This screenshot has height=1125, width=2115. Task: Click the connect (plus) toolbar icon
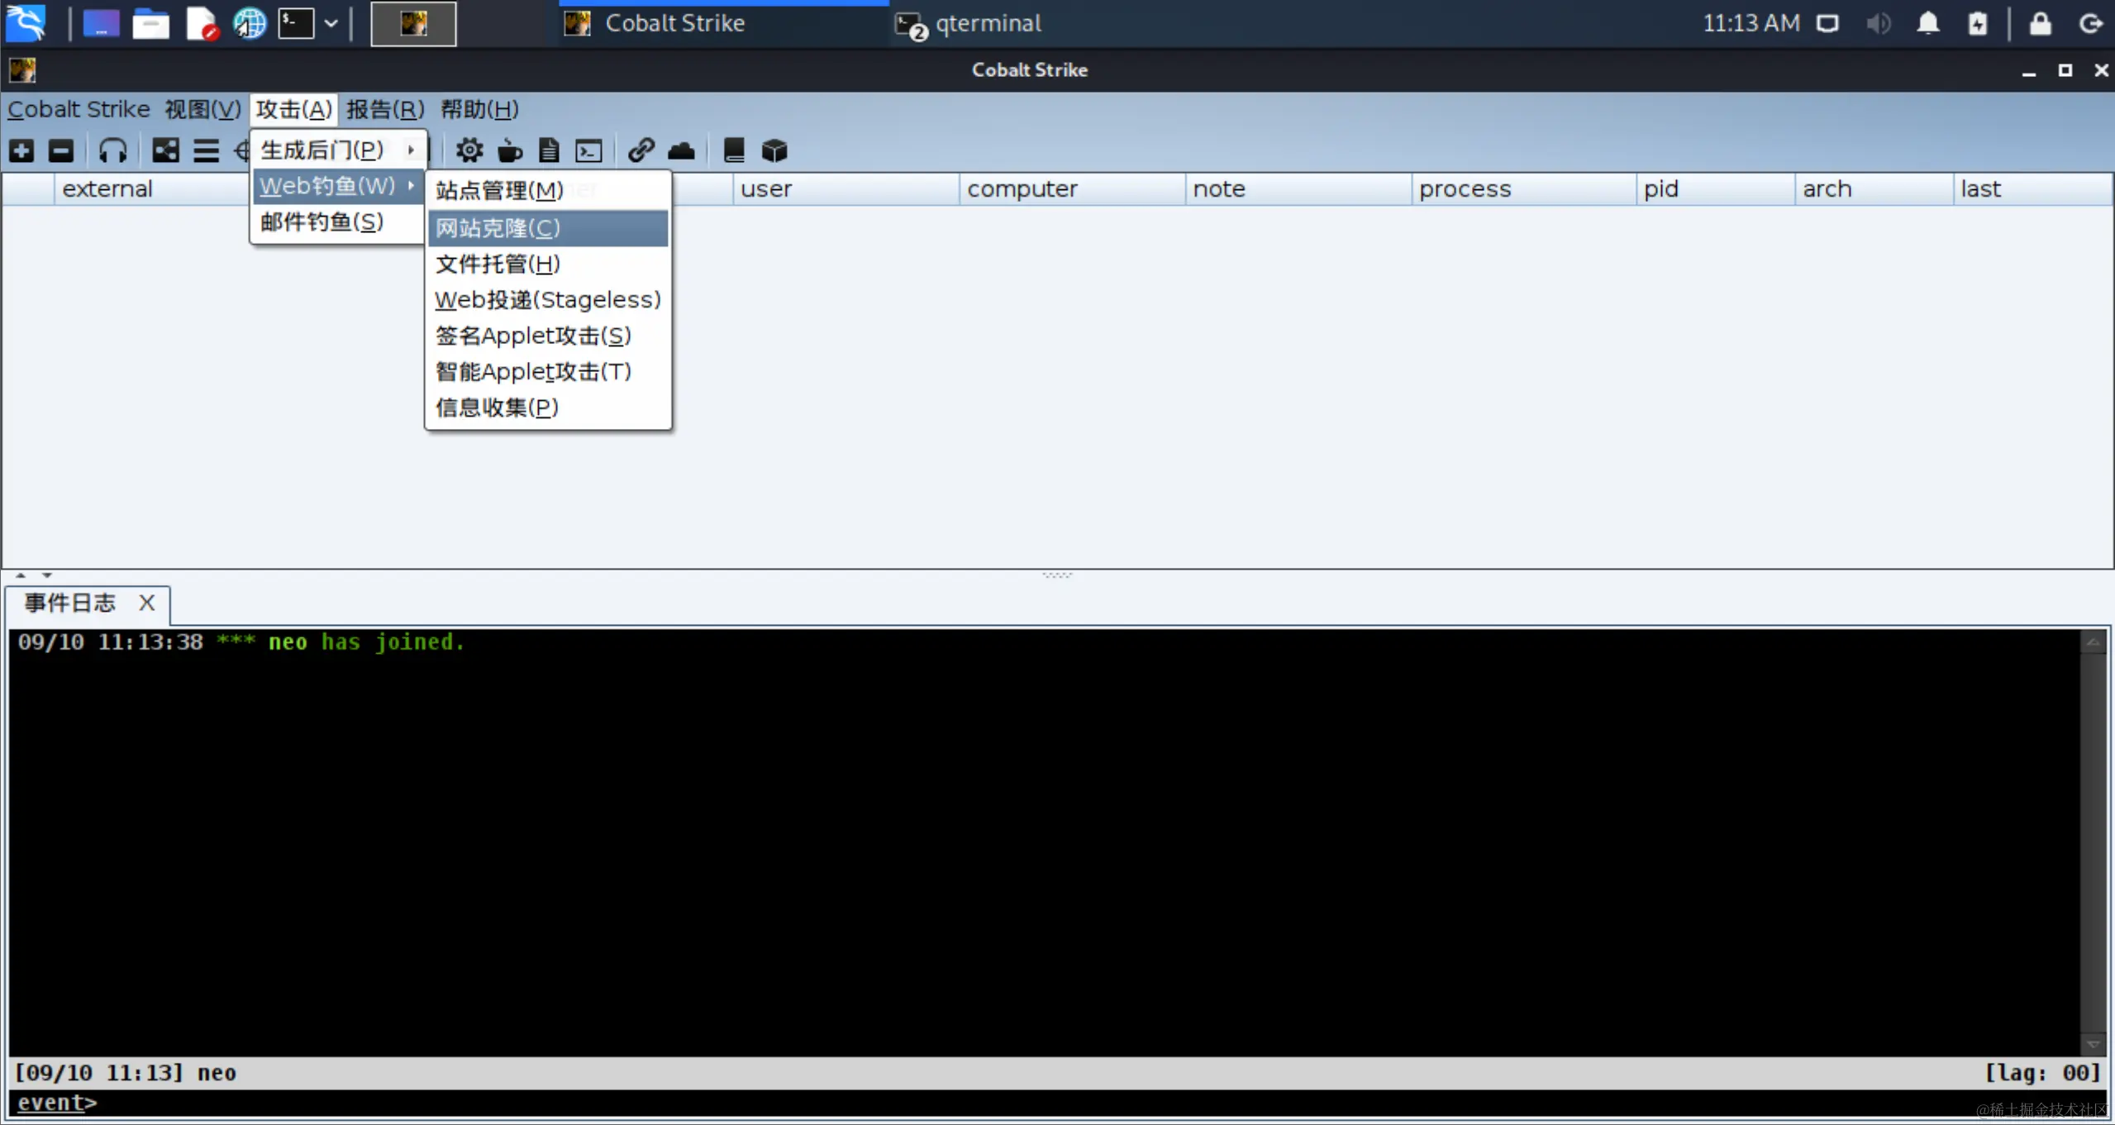point(21,150)
